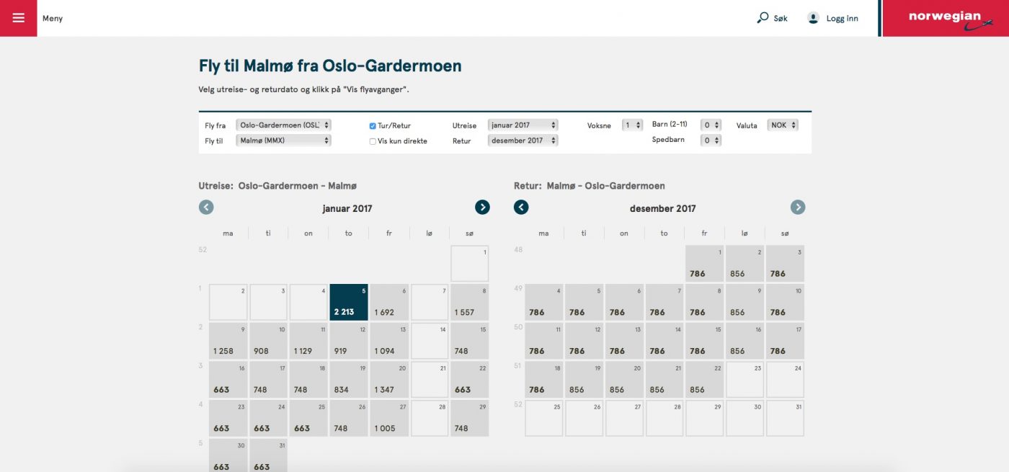Go to next month in outbound calendar
The width and height of the screenshot is (1009, 472).
coord(482,208)
